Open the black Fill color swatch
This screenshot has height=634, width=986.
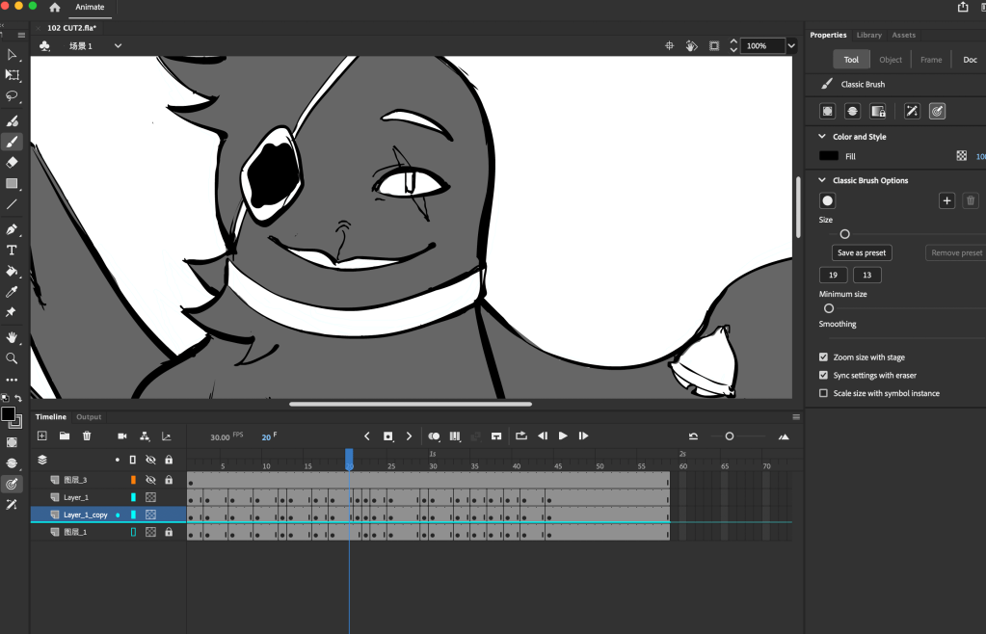(828, 156)
